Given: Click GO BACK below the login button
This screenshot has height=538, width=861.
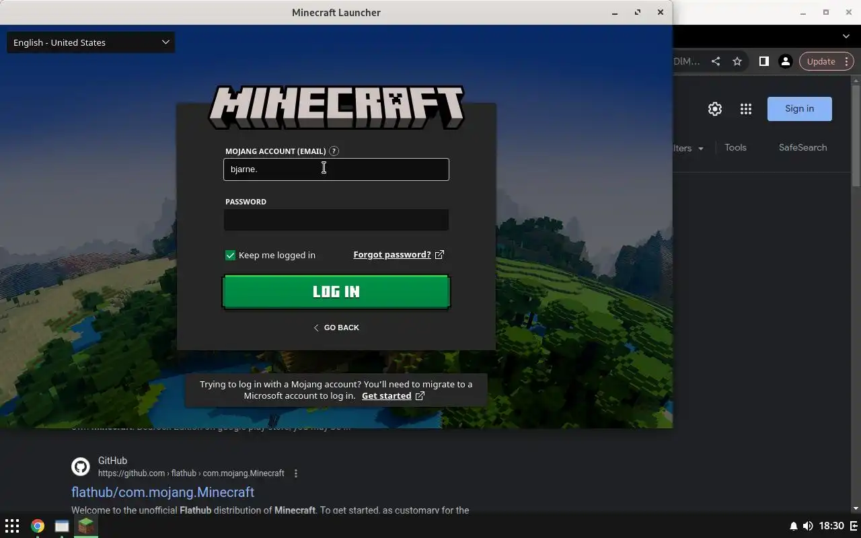Looking at the screenshot, I should [x=336, y=328].
